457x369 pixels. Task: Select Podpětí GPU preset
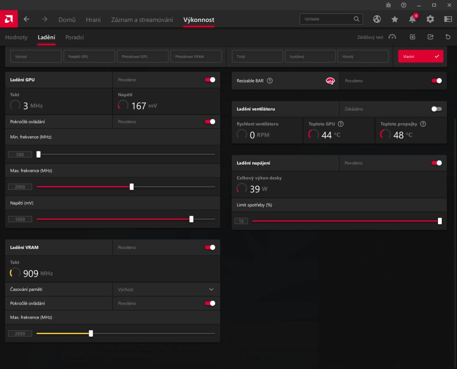click(x=89, y=56)
